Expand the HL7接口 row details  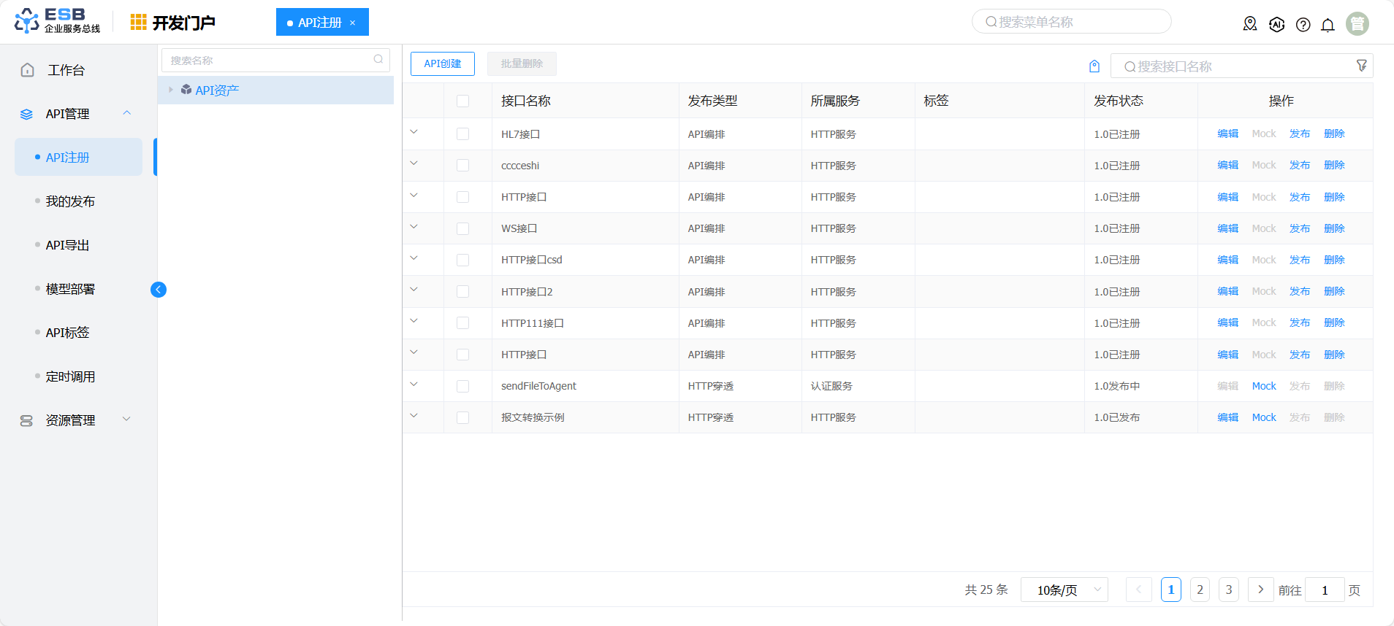[414, 133]
